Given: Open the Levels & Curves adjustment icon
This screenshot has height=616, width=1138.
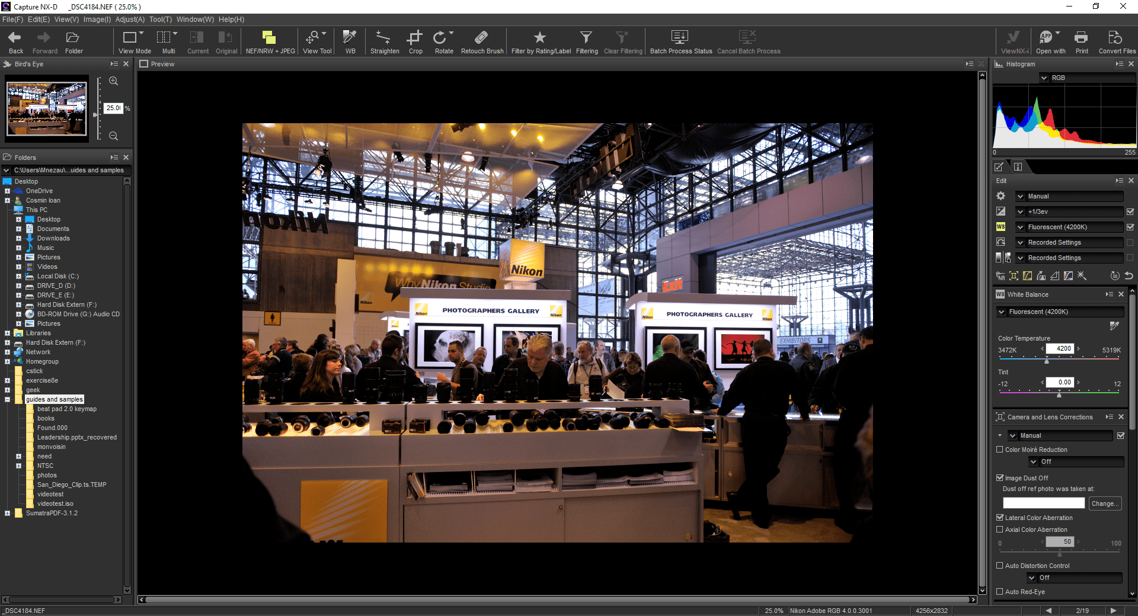Looking at the screenshot, I should [x=1028, y=276].
